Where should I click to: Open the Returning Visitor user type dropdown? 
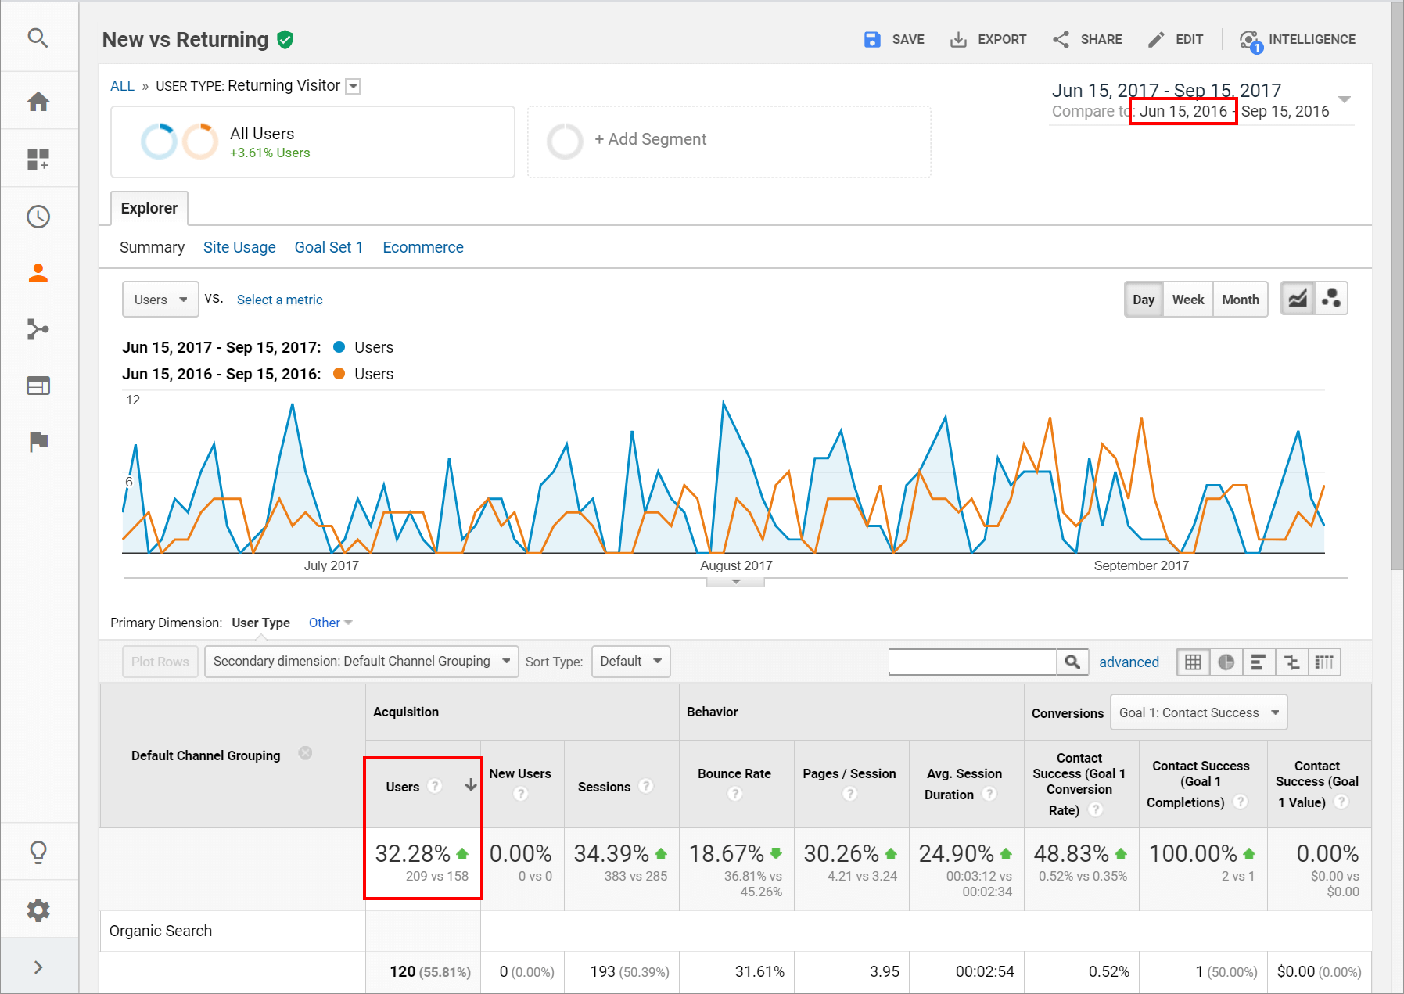[x=353, y=86]
